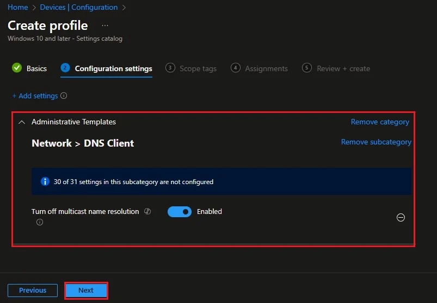Remove the multicast name resolution setting

click(401, 217)
